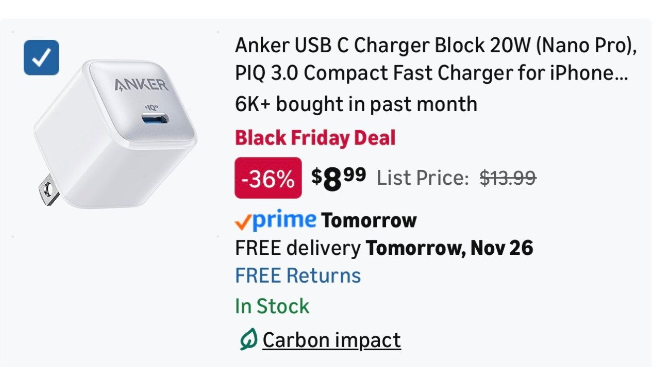The image size is (654, 367).
Task: Toggle the blue checkmark selection box
Action: 41,57
